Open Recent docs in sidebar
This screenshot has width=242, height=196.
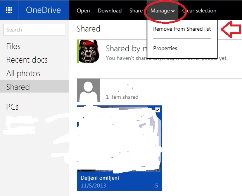27,60
